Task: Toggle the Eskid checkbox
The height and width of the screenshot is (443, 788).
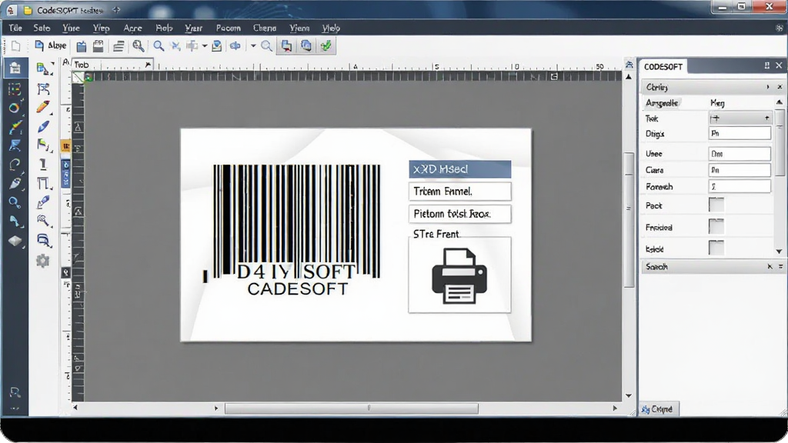Action: click(x=716, y=248)
